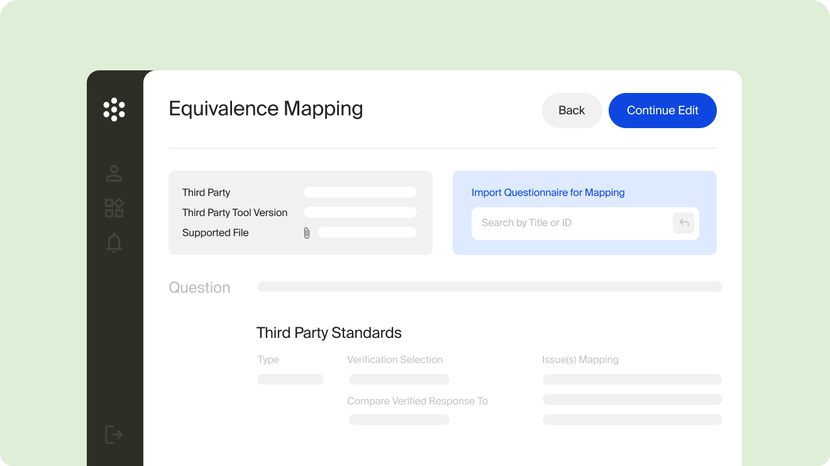Click the return arrow in search box
The height and width of the screenshot is (466, 830).
coord(683,223)
